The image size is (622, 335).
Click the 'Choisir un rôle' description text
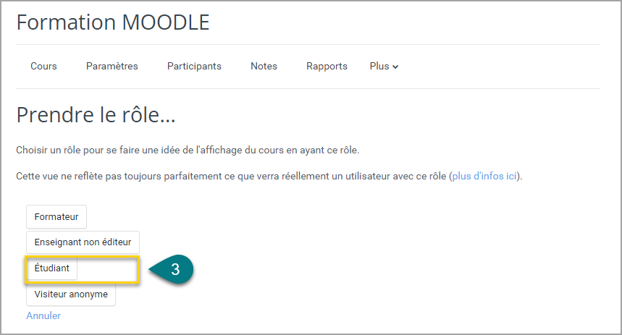click(x=188, y=150)
